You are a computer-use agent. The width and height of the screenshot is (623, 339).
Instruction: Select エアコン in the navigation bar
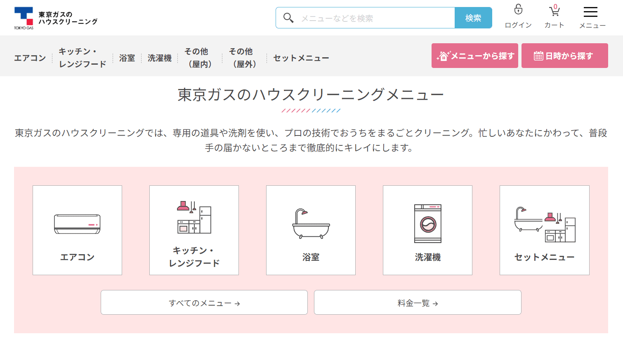point(30,58)
